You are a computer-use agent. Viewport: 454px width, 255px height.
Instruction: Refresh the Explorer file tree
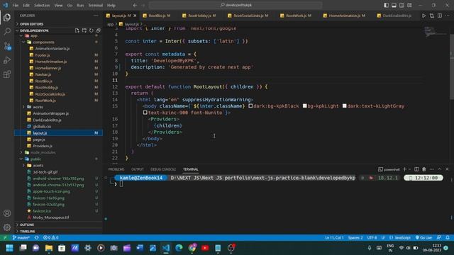pos(92,30)
